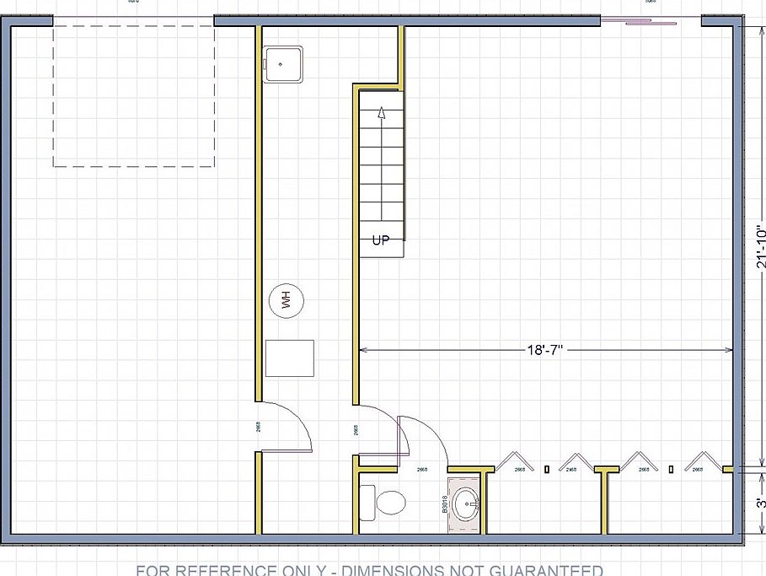The image size is (766, 576).
Task: Select the door swing into the left room
Action: tap(291, 426)
